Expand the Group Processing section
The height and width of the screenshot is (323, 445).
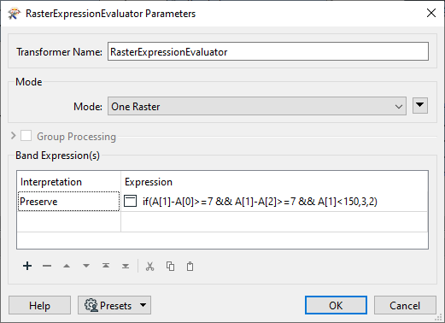(13, 136)
